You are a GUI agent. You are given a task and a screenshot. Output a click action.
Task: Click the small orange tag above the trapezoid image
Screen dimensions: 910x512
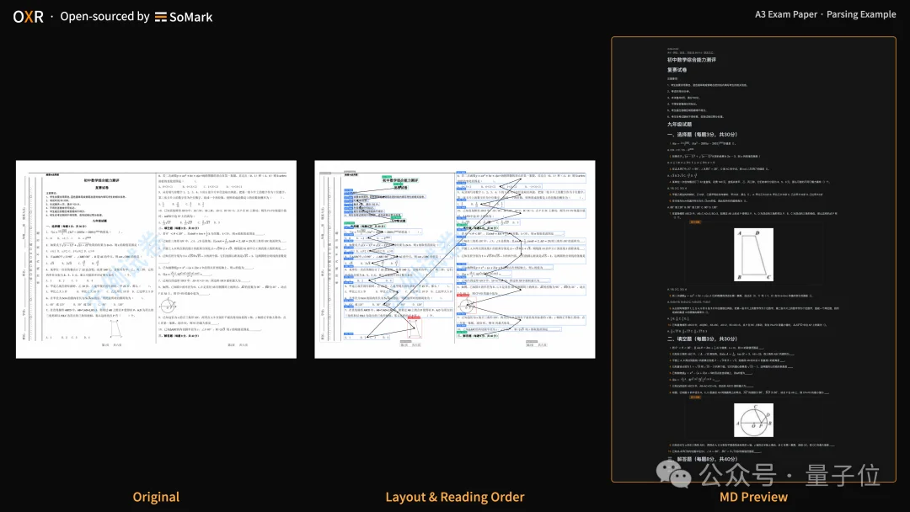click(x=694, y=221)
